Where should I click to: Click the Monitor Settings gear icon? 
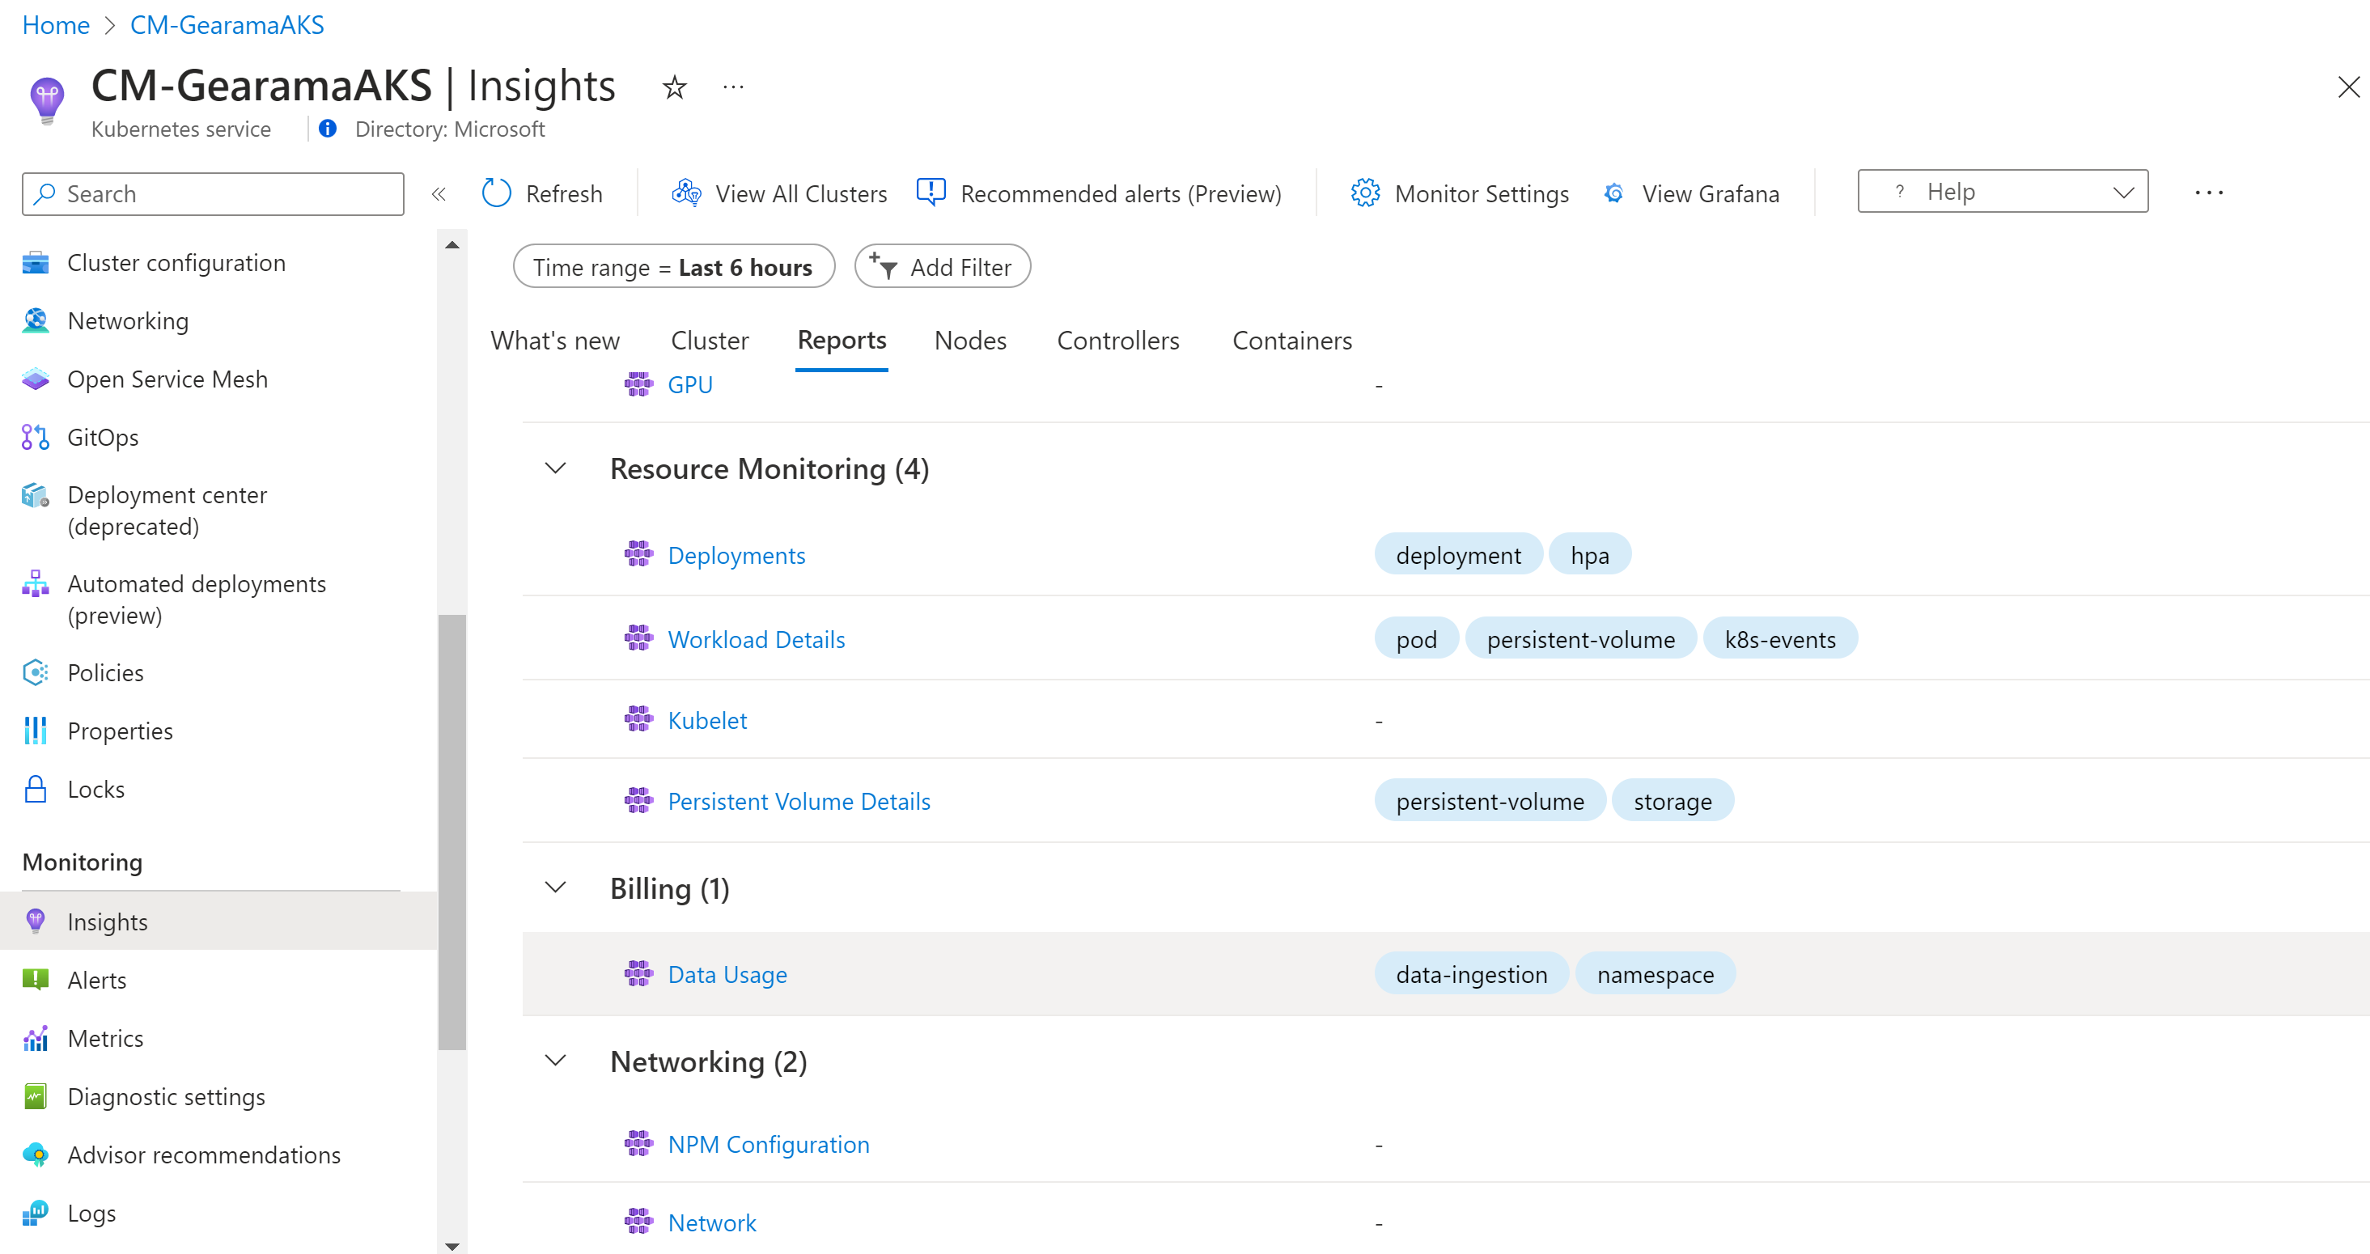pos(1365,193)
